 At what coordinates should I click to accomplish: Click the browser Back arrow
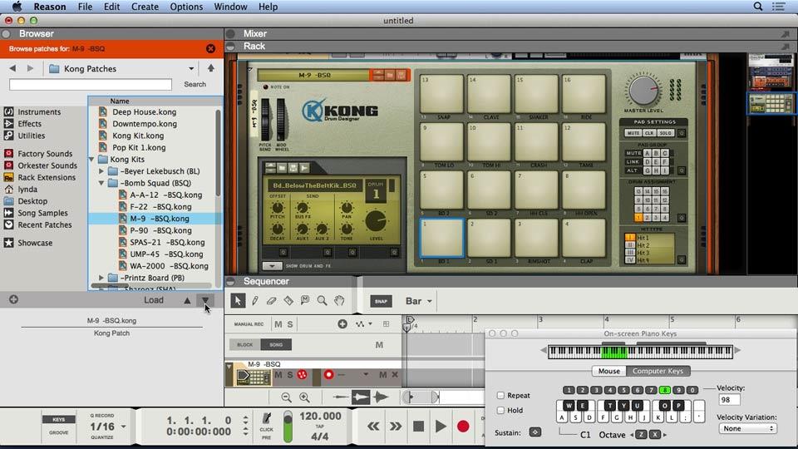[12, 68]
